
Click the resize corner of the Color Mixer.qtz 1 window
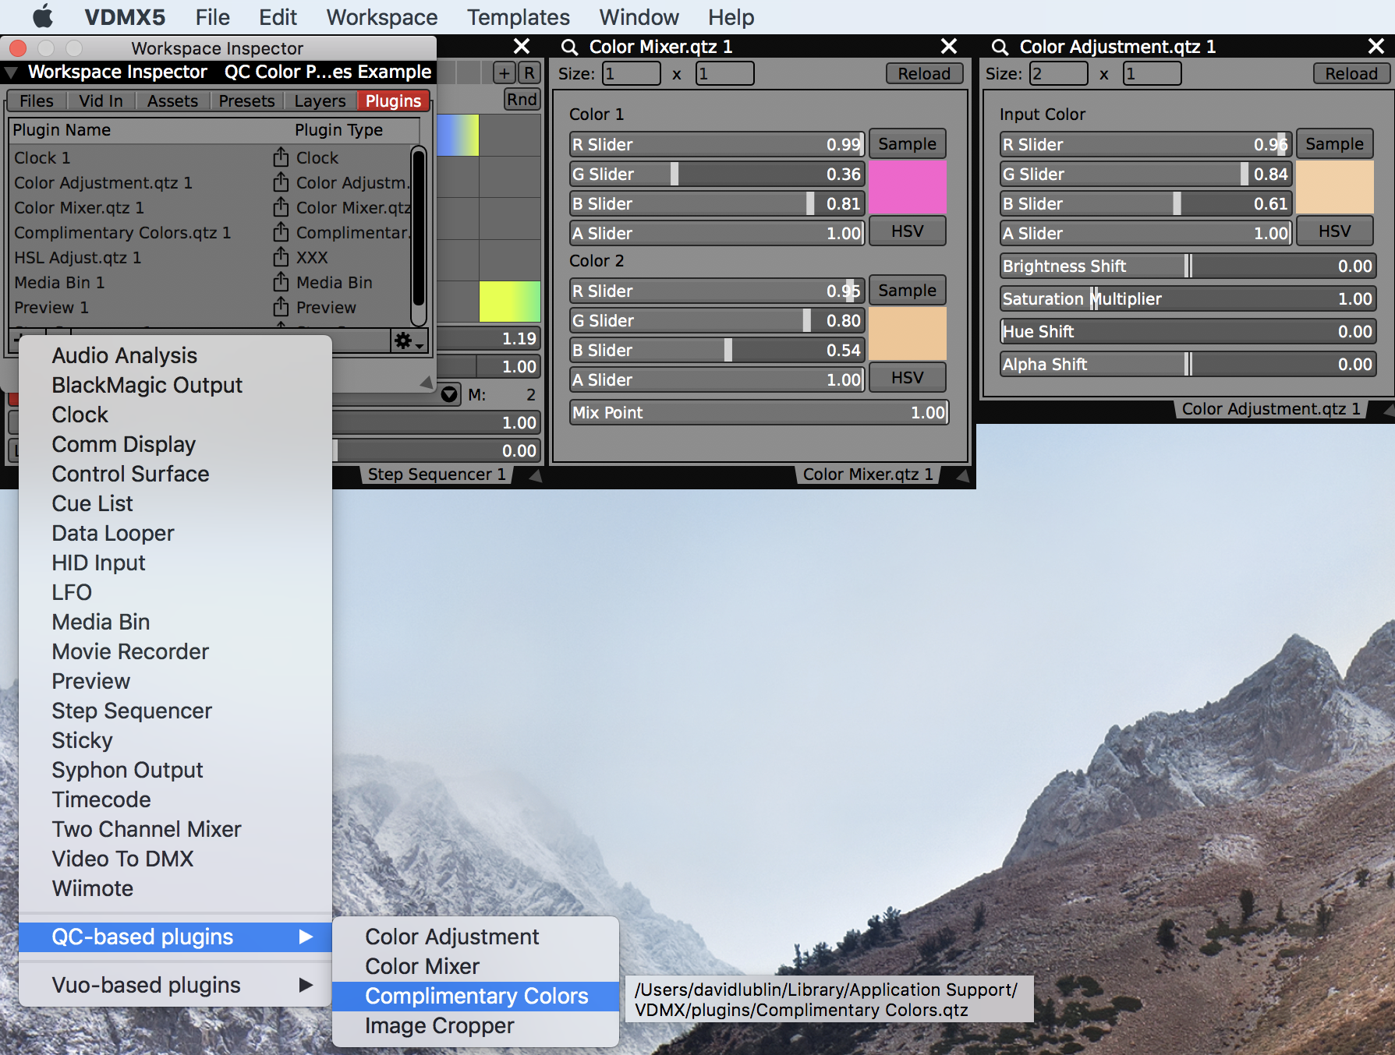pos(963,475)
